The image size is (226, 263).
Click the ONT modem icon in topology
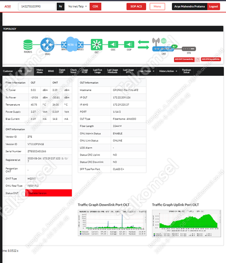click(x=163, y=48)
